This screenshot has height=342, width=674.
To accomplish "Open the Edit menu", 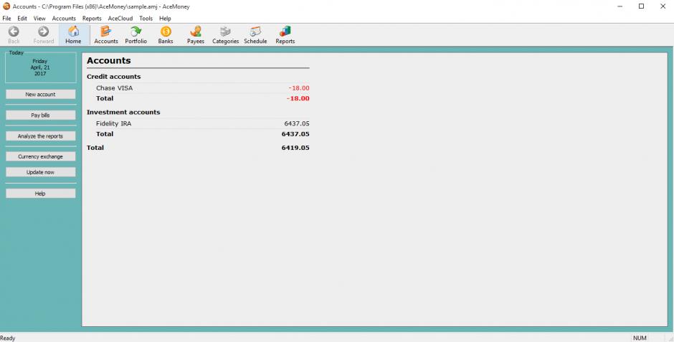I will click(22, 18).
